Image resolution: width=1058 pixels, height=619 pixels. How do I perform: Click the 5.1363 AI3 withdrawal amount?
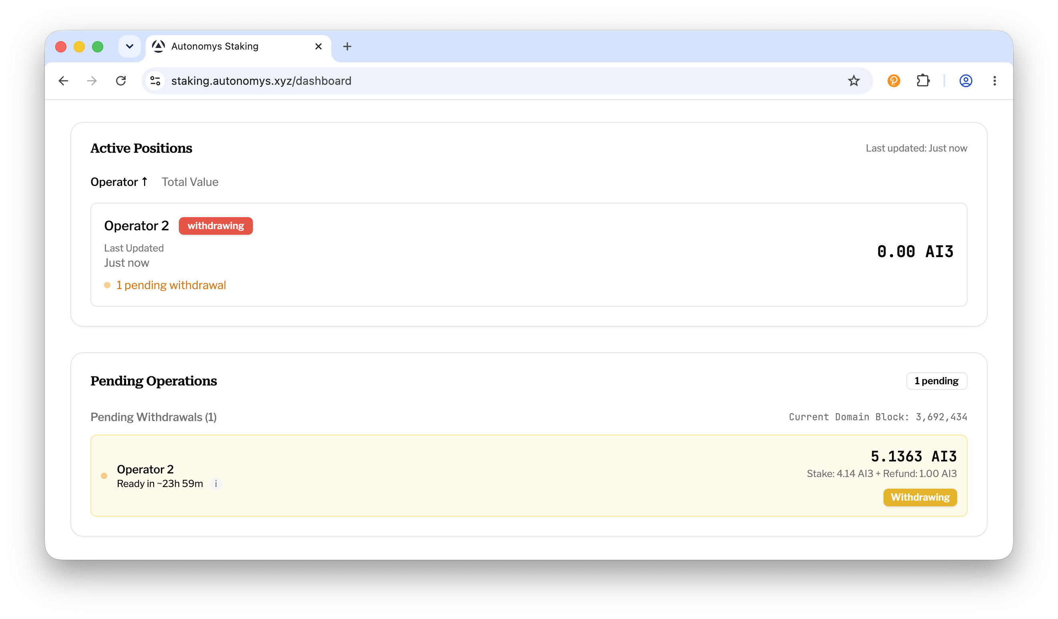[x=914, y=456]
